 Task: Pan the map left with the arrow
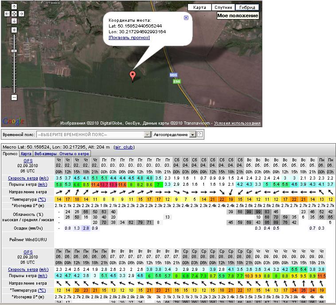coord(8,14)
